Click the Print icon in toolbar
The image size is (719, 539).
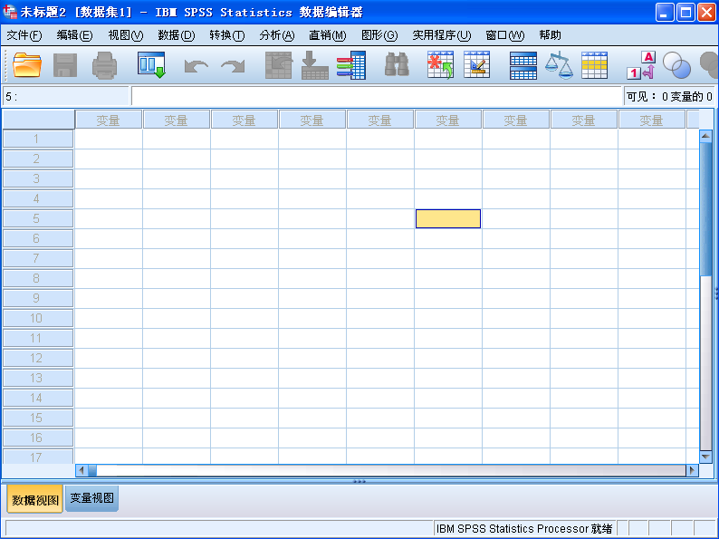(104, 65)
